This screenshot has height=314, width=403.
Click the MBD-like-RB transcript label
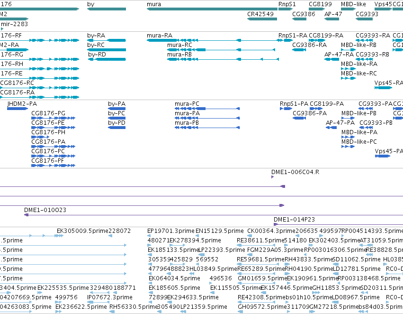point(358,45)
